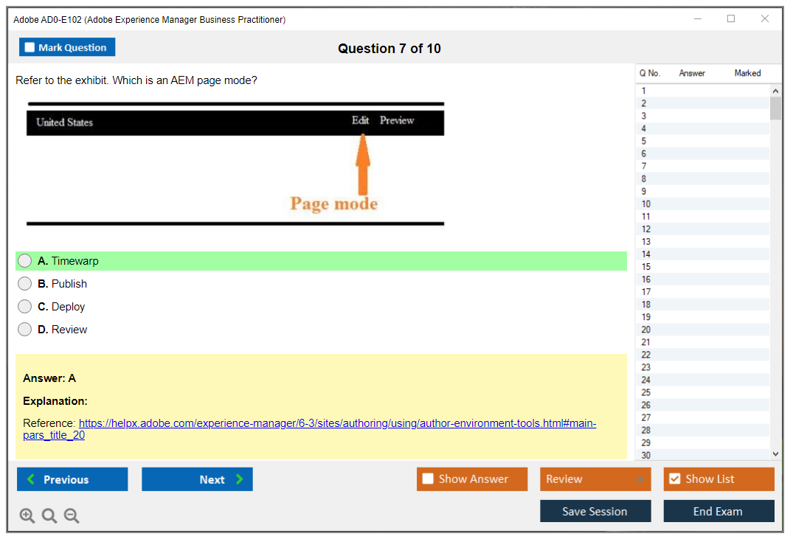
Task: Go to the Next question
Action: [197, 479]
